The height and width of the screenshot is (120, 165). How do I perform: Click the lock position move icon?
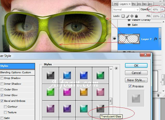click(132, 16)
